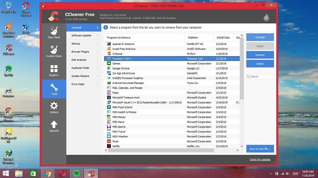Open Browser Plugins tool
The width and height of the screenshot is (318, 178).
pos(84,52)
